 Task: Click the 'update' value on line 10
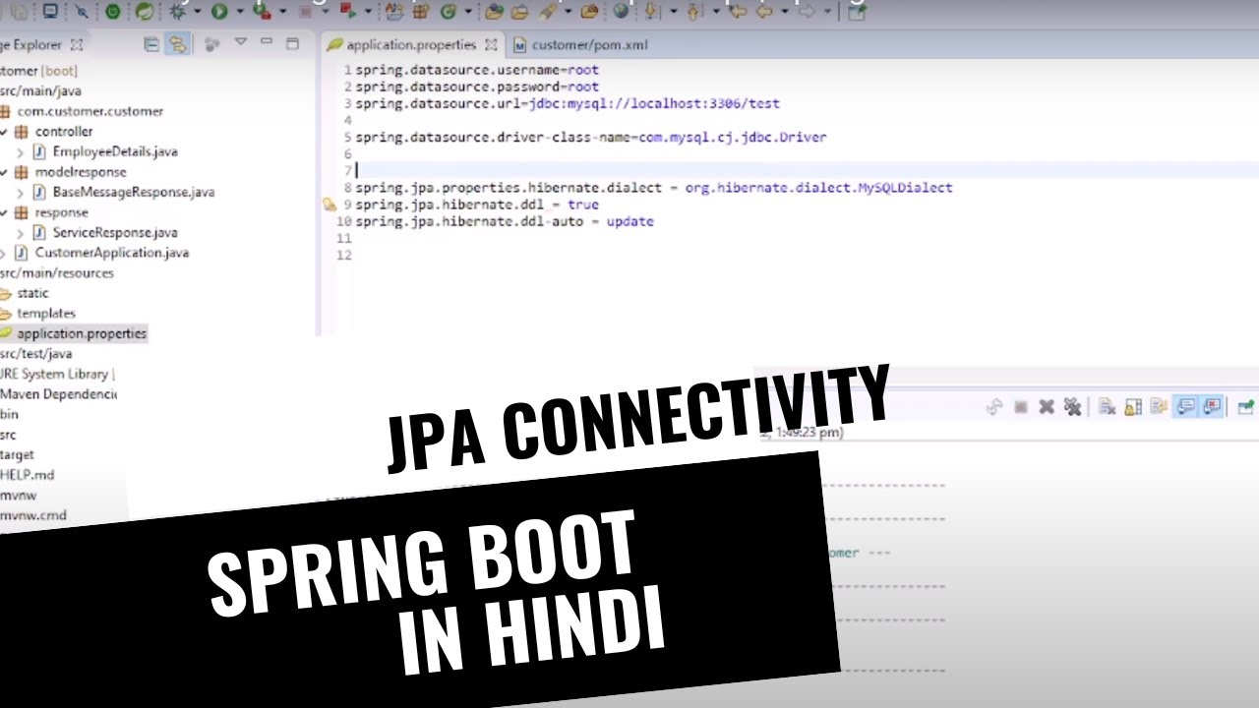pyautogui.click(x=629, y=222)
